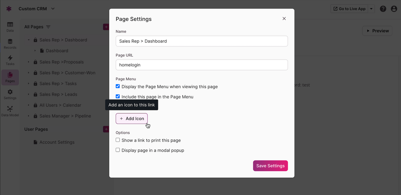Viewport: 401px width, 195px height.
Task: Click the Save Settings button
Action: pyautogui.click(x=270, y=166)
